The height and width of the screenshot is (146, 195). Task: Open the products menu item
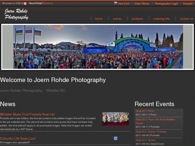pos(137,19)
